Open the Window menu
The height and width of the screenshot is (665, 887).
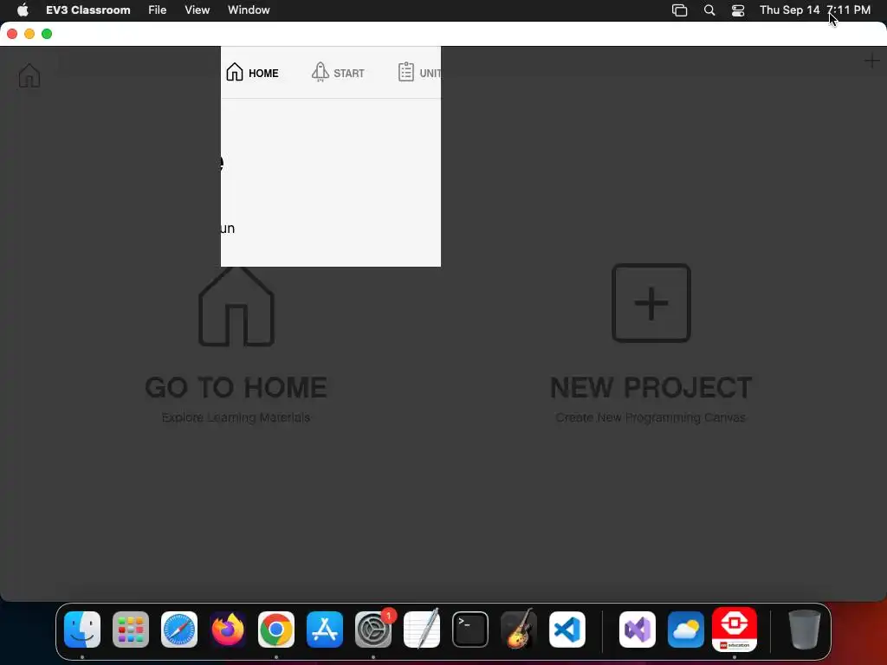[249, 10]
